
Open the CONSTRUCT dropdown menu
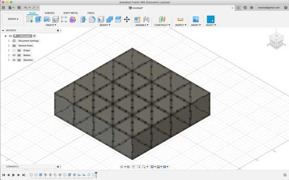162,25
